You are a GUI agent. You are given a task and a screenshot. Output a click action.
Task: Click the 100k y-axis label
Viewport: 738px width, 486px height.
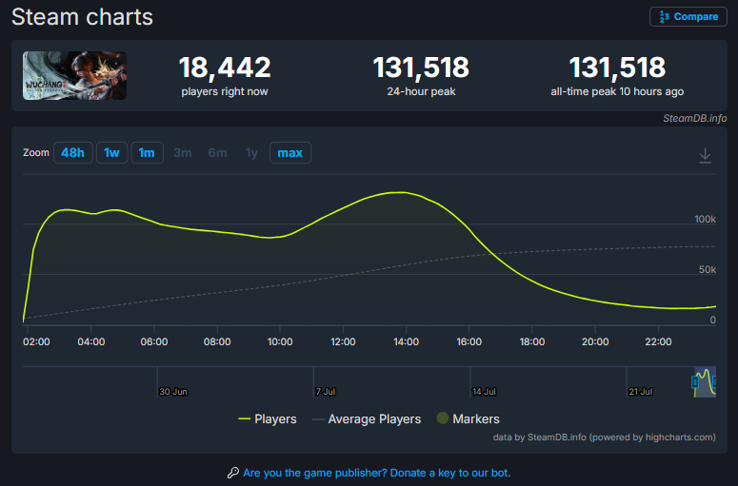705,219
